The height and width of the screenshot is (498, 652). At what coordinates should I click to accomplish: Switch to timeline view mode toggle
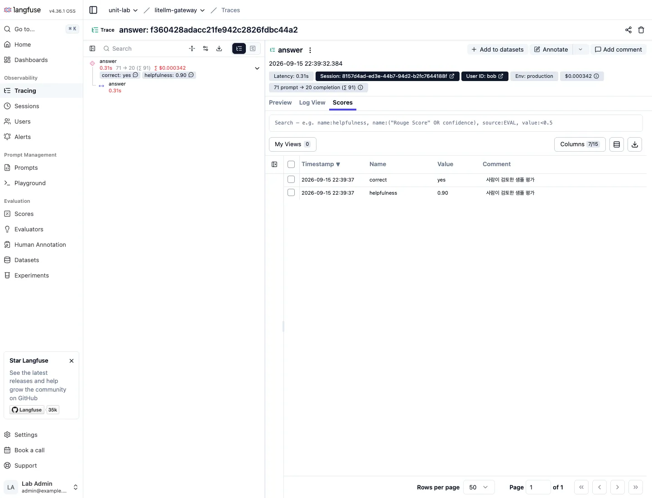[x=253, y=48]
